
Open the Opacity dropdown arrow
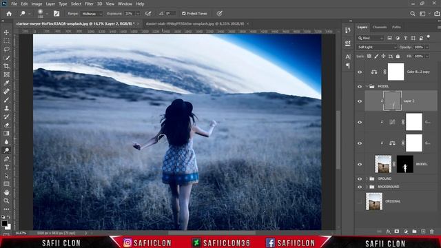point(427,48)
